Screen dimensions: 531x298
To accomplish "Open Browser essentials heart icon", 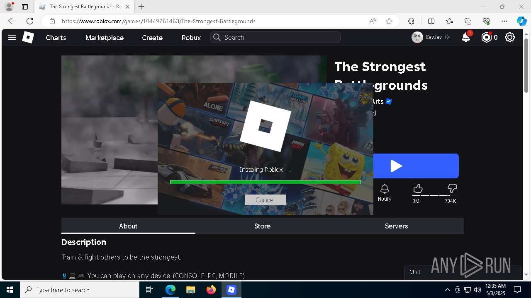I will pyautogui.click(x=486, y=21).
